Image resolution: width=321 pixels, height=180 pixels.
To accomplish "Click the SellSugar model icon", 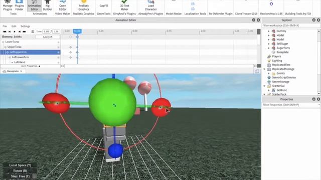I will [x=273, y=43].
